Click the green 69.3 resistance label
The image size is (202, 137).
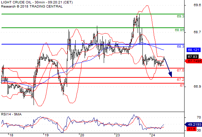pos(180,16)
